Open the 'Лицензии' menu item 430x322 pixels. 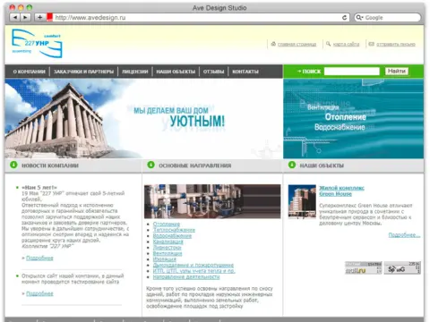pyautogui.click(x=135, y=72)
